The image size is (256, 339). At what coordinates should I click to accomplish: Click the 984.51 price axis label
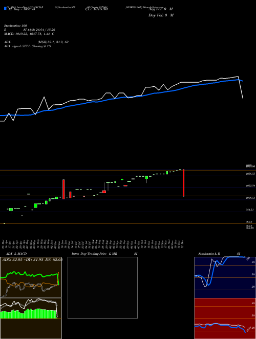tap(251, 210)
